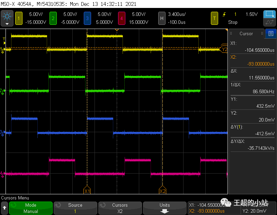Select channel 3 blue badge
The image size is (277, 215).
[88, 18]
